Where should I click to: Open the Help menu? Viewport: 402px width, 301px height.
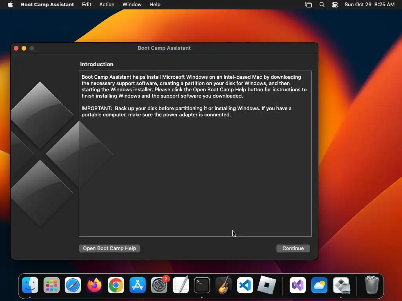pyautogui.click(x=155, y=5)
